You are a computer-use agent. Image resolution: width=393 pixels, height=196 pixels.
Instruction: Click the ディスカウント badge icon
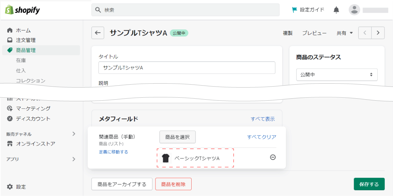point(10,119)
